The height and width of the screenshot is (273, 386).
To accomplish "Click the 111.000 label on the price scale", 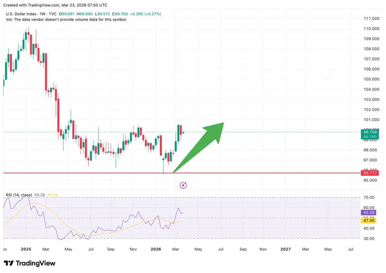I will coord(371,18).
